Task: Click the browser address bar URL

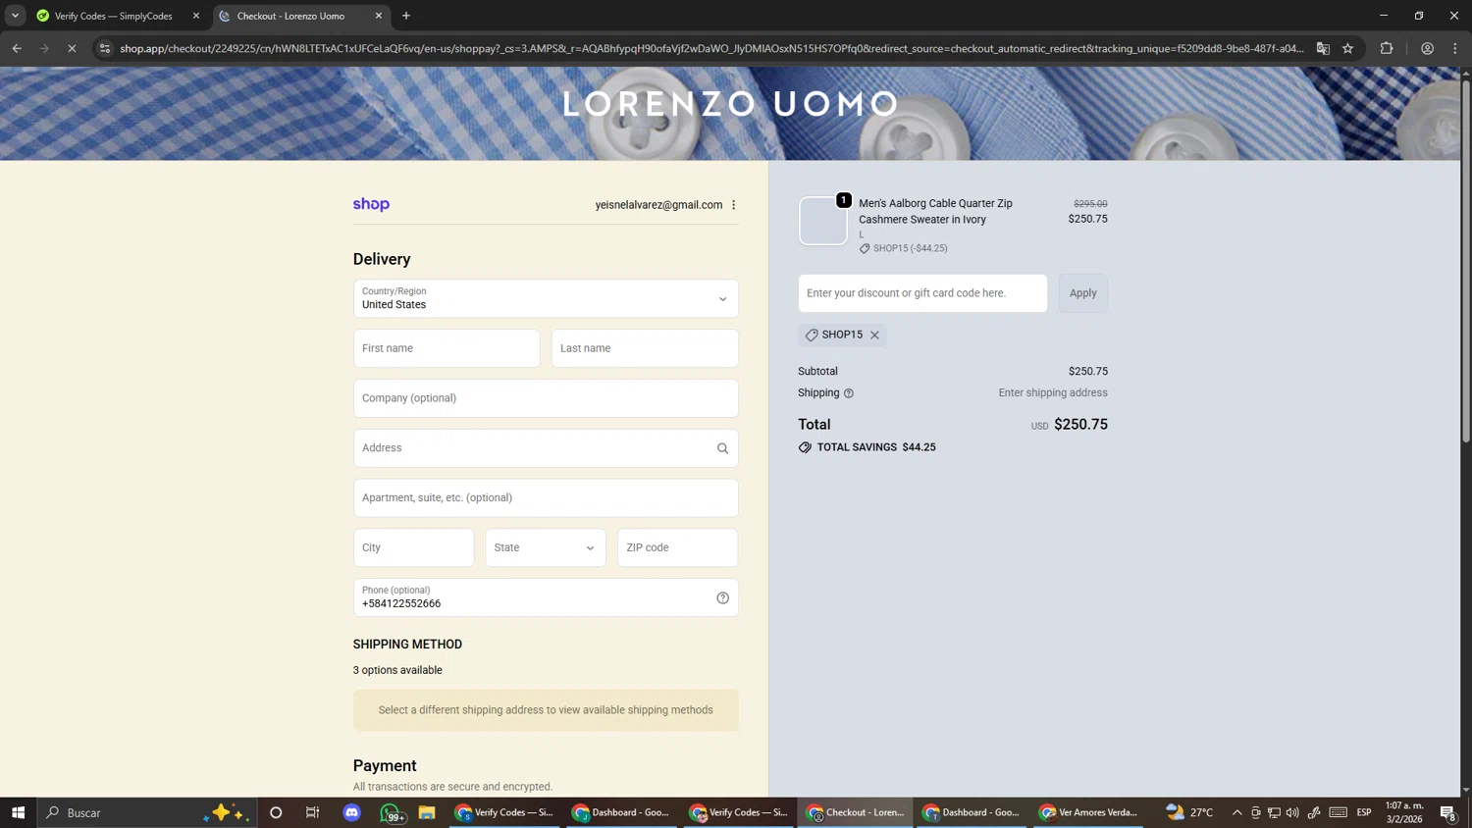Action: pos(711,48)
